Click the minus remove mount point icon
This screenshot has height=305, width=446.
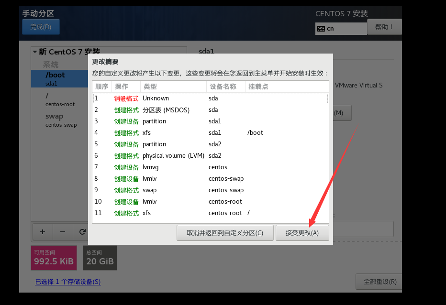pyautogui.click(x=63, y=232)
